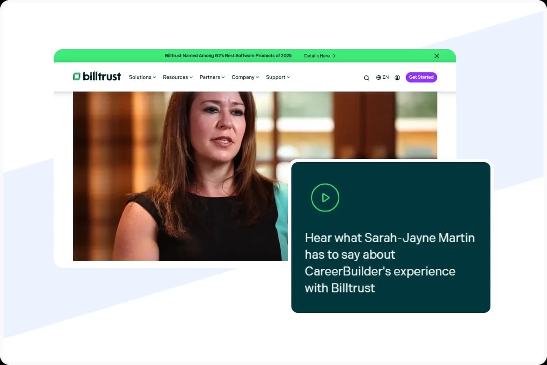547x365 pixels.
Task: Play the Sarah-Jayne Martin testimonial video
Action: [x=325, y=197]
